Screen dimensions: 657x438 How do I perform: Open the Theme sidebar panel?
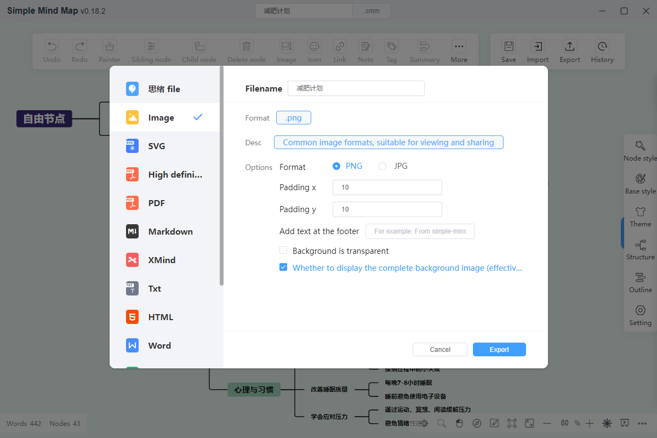[x=640, y=217]
